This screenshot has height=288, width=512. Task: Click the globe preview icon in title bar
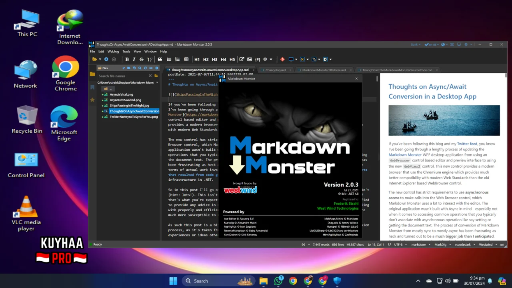[x=443, y=44]
